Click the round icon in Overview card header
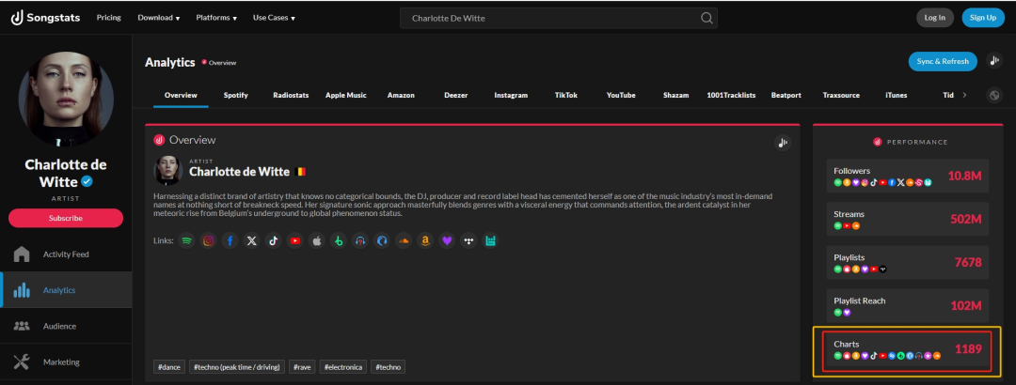 tap(783, 143)
